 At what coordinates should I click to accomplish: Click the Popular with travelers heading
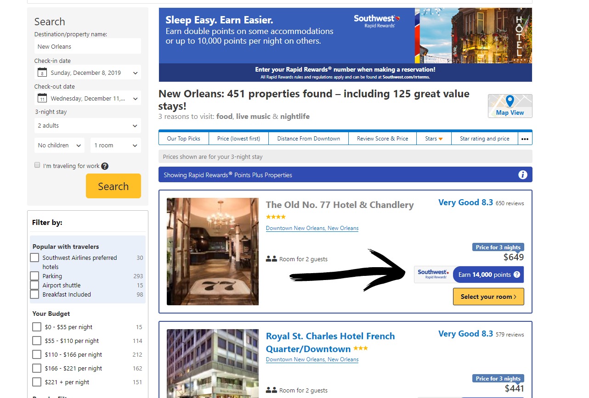(66, 247)
